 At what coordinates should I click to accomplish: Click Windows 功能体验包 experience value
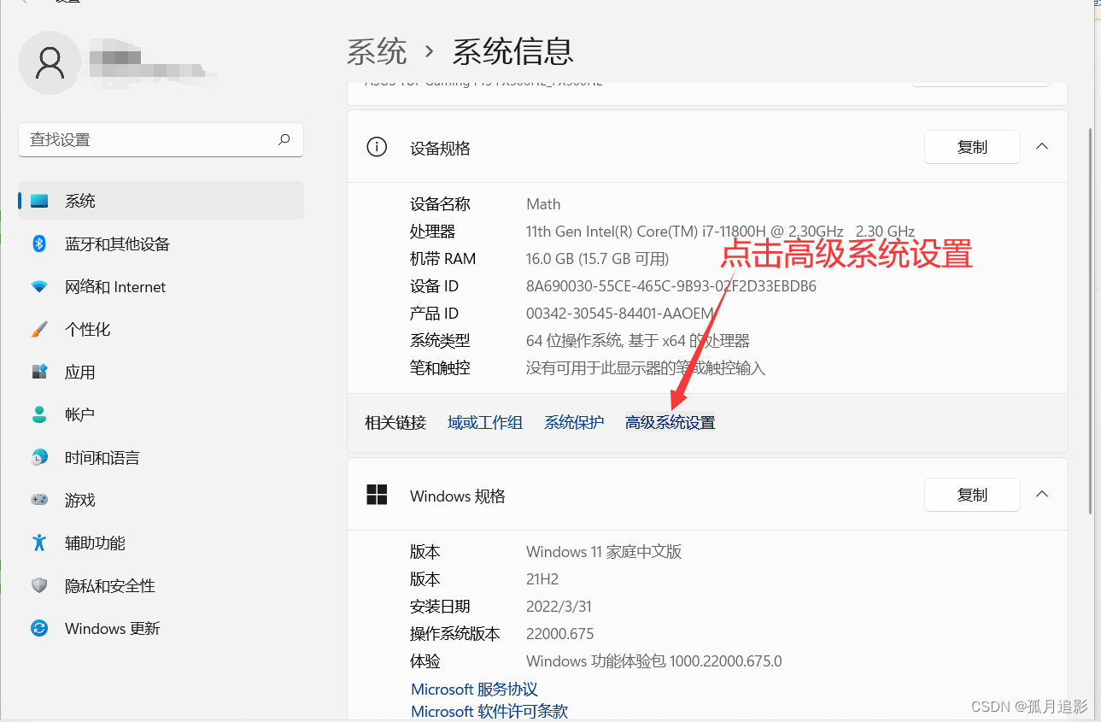[654, 661]
